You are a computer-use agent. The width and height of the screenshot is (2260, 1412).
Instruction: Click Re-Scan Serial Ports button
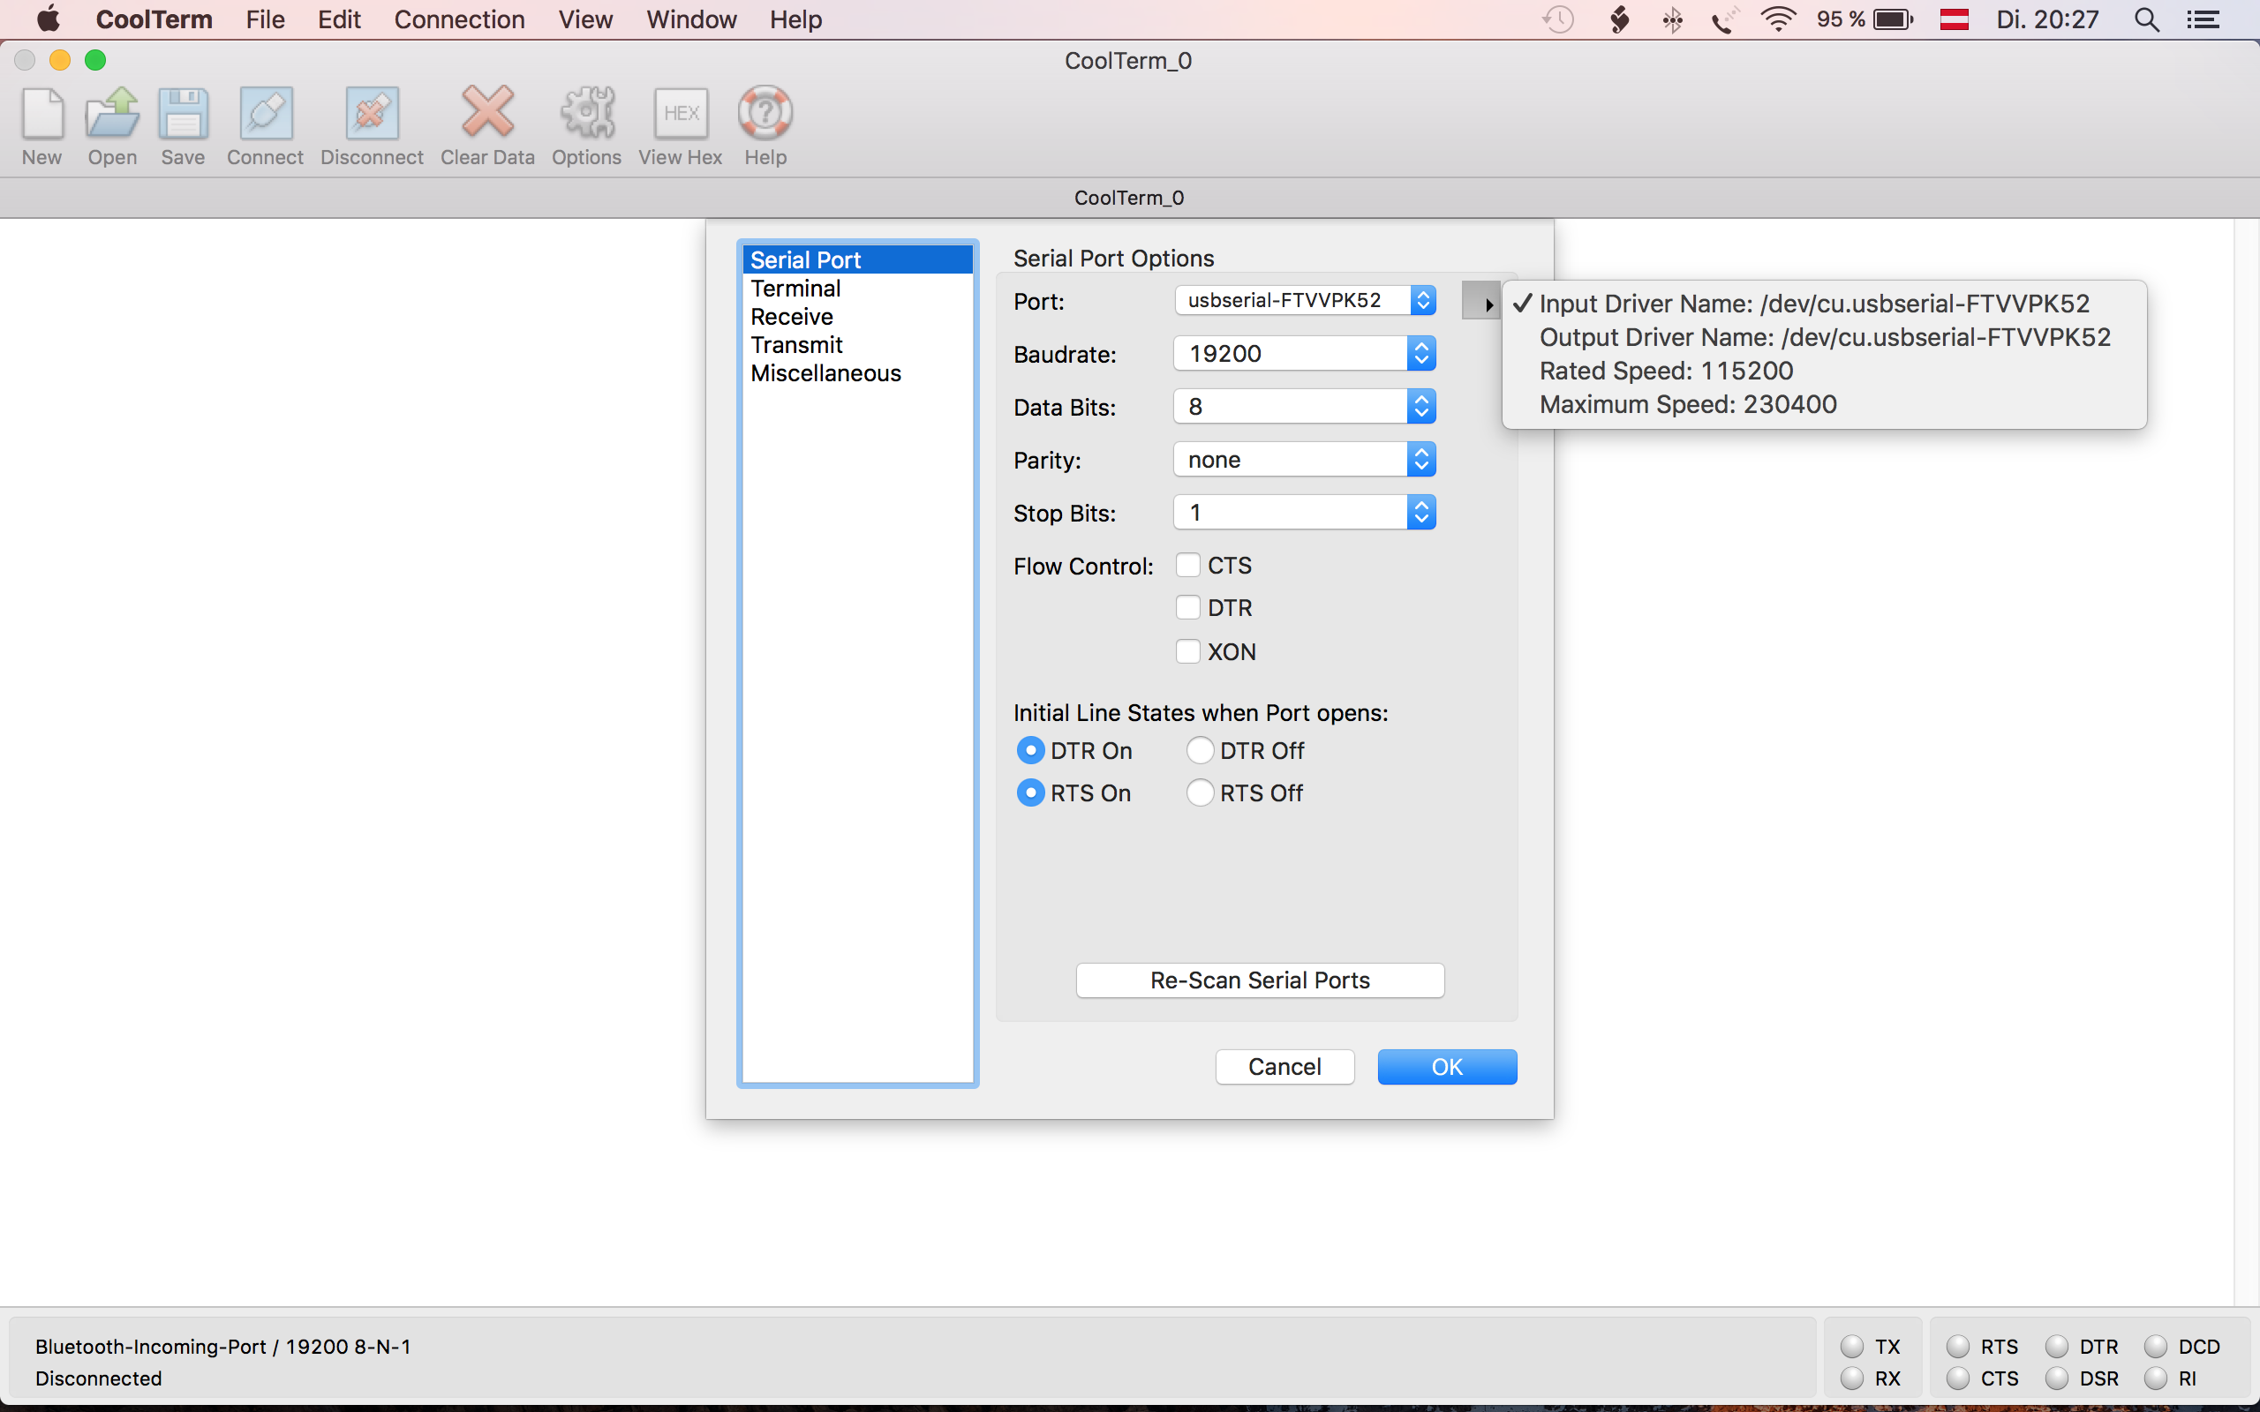coord(1260,980)
